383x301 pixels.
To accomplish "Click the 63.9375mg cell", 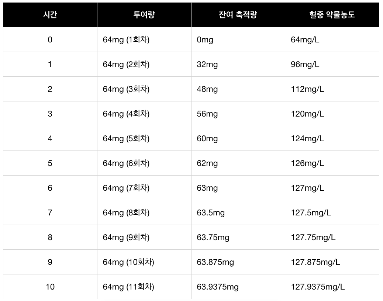I will tap(218, 287).
